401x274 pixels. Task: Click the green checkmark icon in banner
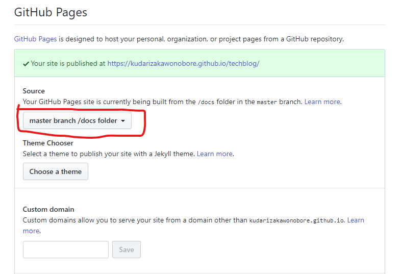pos(26,64)
